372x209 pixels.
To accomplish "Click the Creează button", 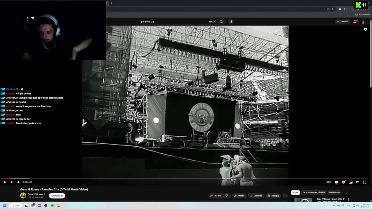I will point(343,21).
